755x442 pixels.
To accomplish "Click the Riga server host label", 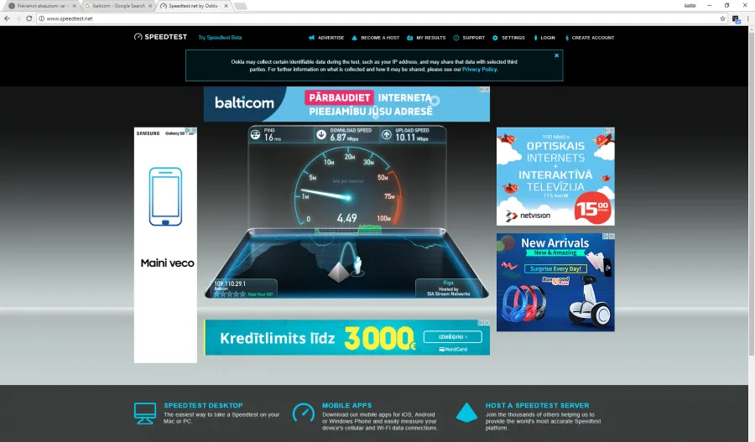I will 448,283.
